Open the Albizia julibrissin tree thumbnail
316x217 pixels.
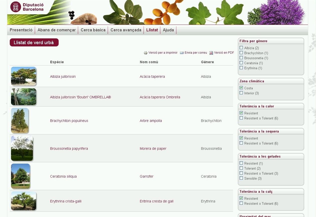(x=24, y=76)
